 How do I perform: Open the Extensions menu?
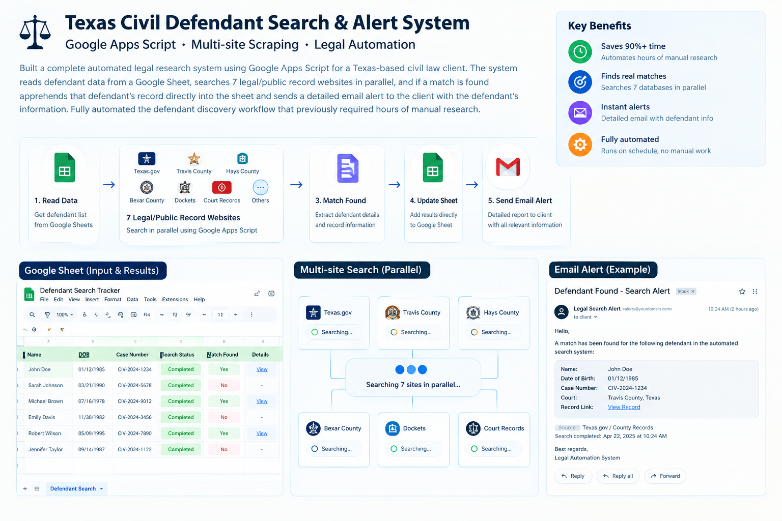click(x=175, y=300)
